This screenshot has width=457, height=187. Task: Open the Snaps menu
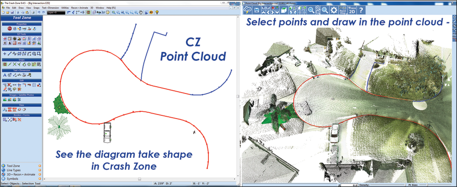tap(36, 8)
